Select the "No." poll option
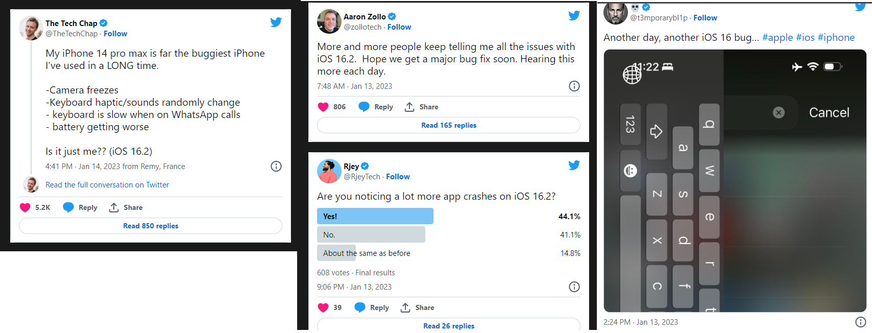The width and height of the screenshot is (872, 333). click(x=371, y=235)
